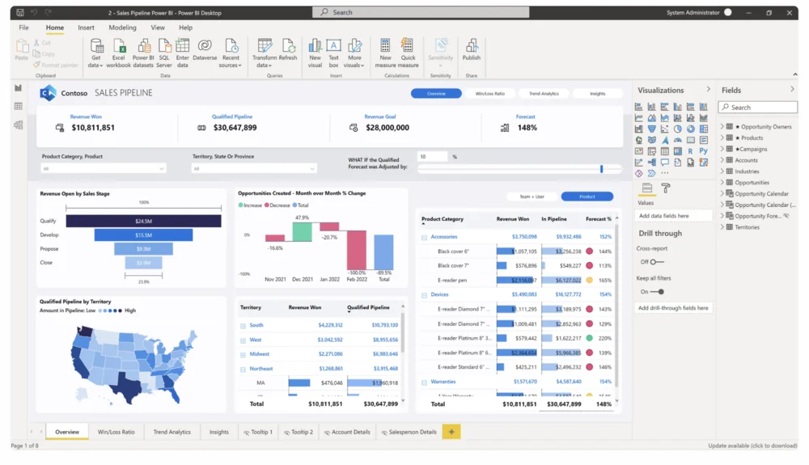Switch to Data view in left sidebar
Viewport: 809px width, 465px height.
coord(19,106)
